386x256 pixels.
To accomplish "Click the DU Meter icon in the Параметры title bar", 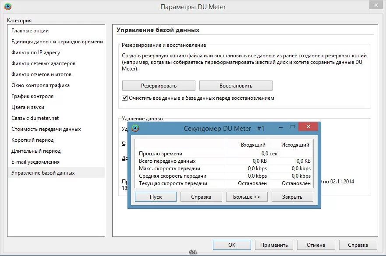I will (8, 7).
